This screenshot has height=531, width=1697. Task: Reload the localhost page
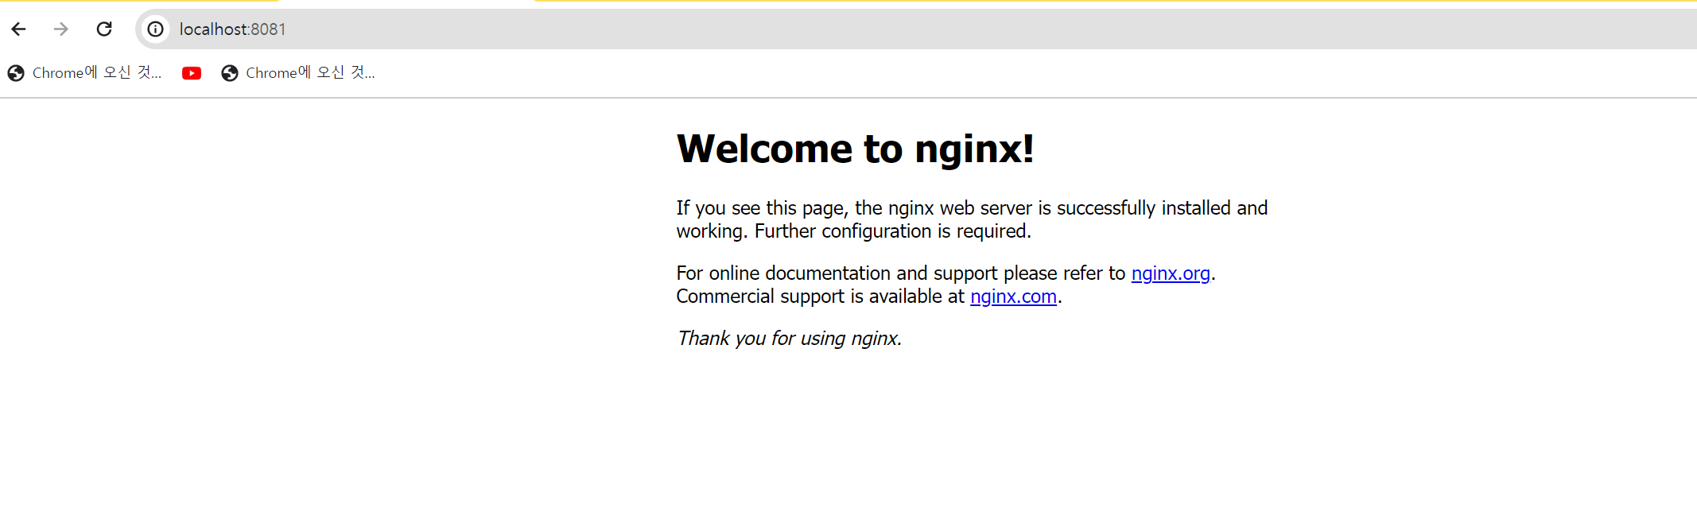click(104, 29)
